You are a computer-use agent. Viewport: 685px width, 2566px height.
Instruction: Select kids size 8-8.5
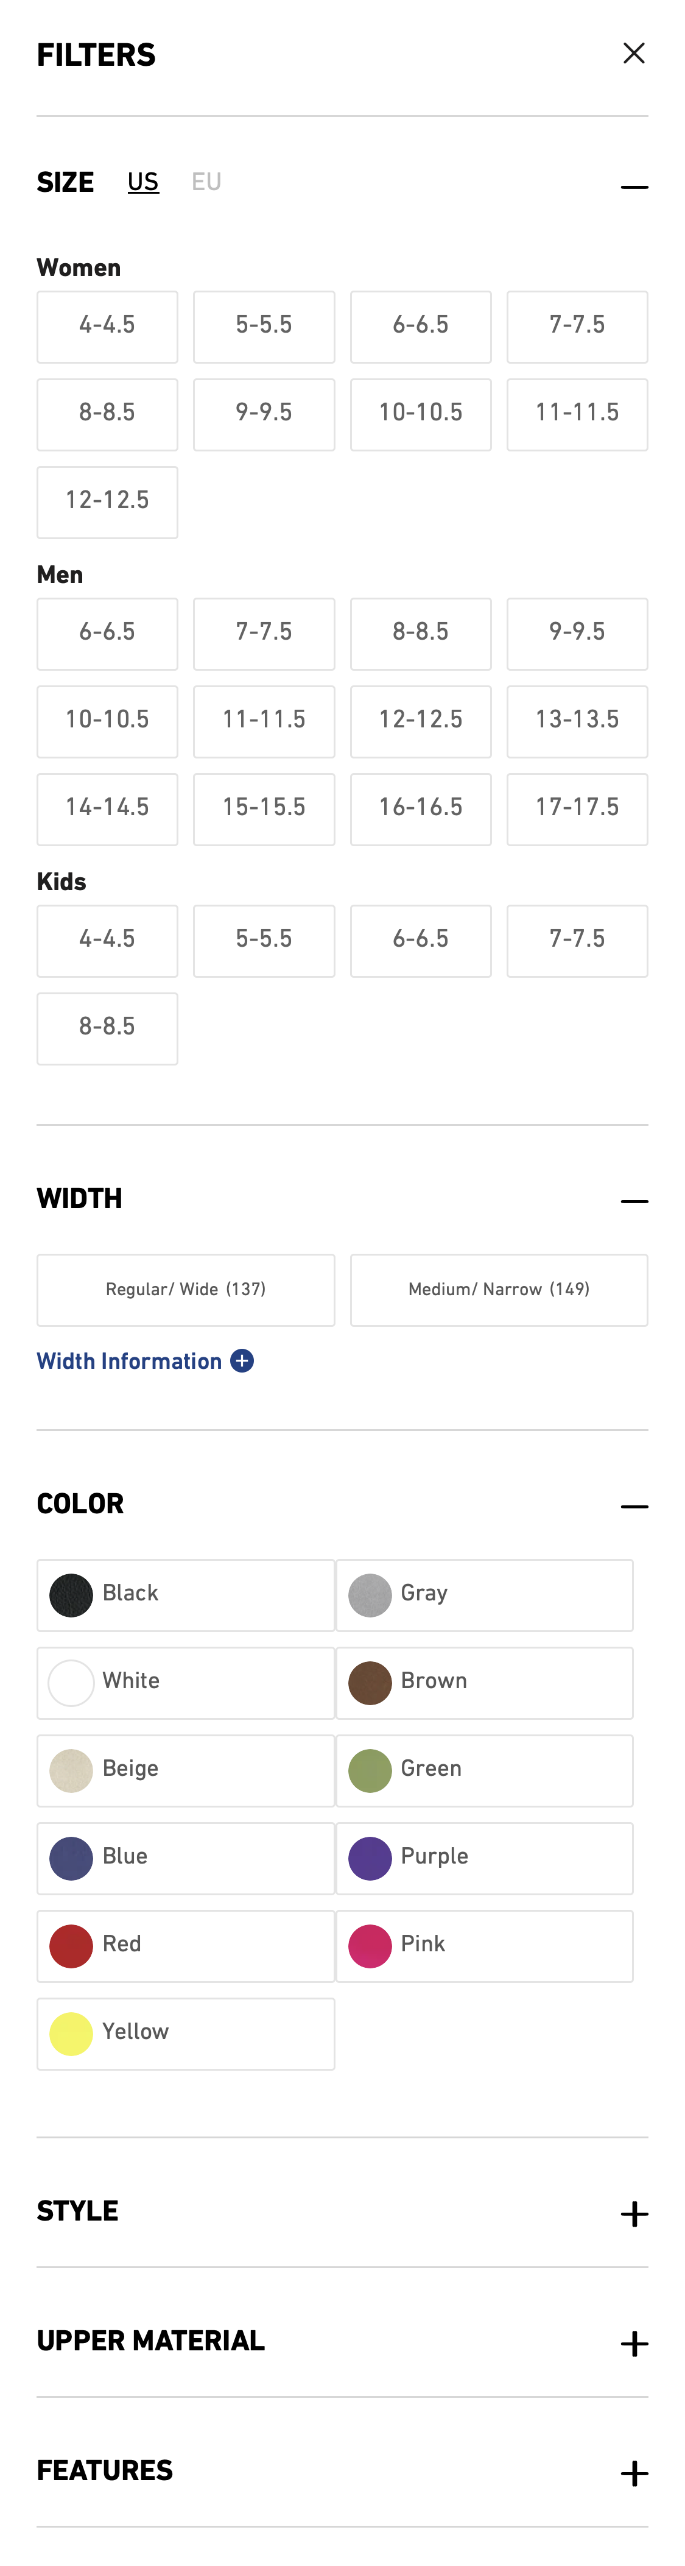107,1029
